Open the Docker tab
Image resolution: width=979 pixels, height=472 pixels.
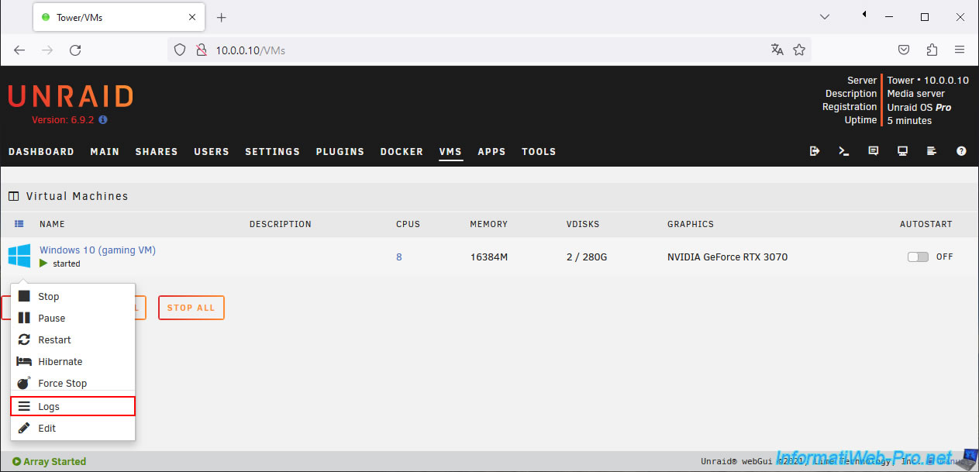click(402, 151)
